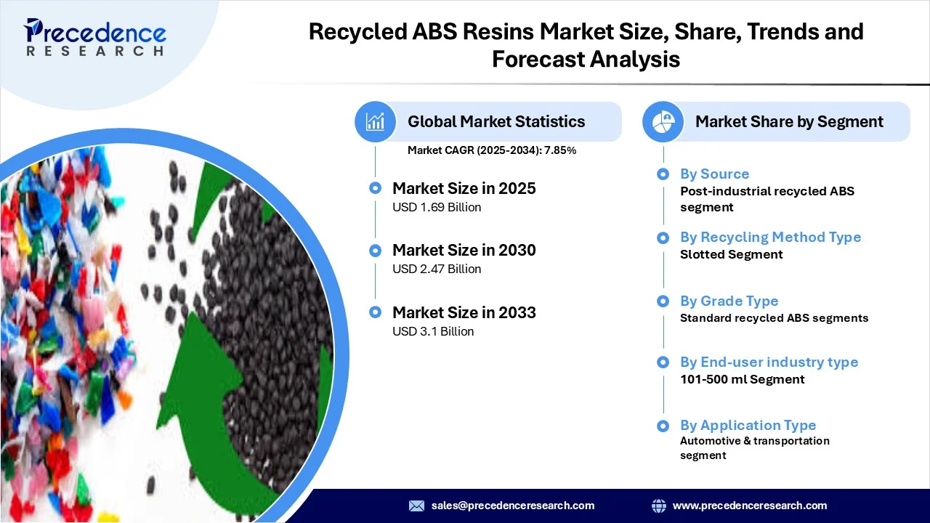This screenshot has width=930, height=523.
Task: Click Automotive & transportation segment text
Action: click(x=755, y=448)
